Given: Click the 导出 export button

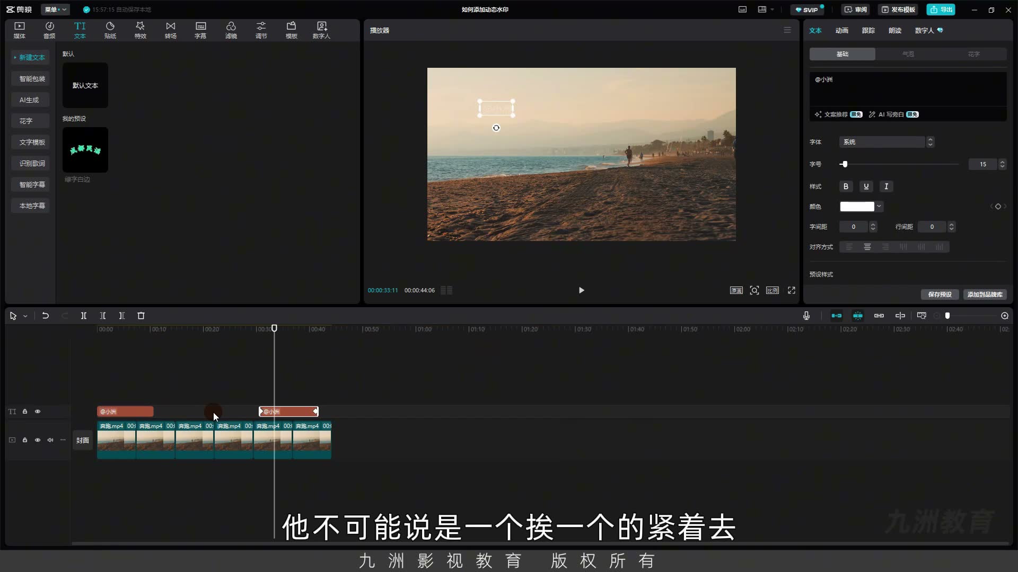Looking at the screenshot, I should pyautogui.click(x=941, y=10).
